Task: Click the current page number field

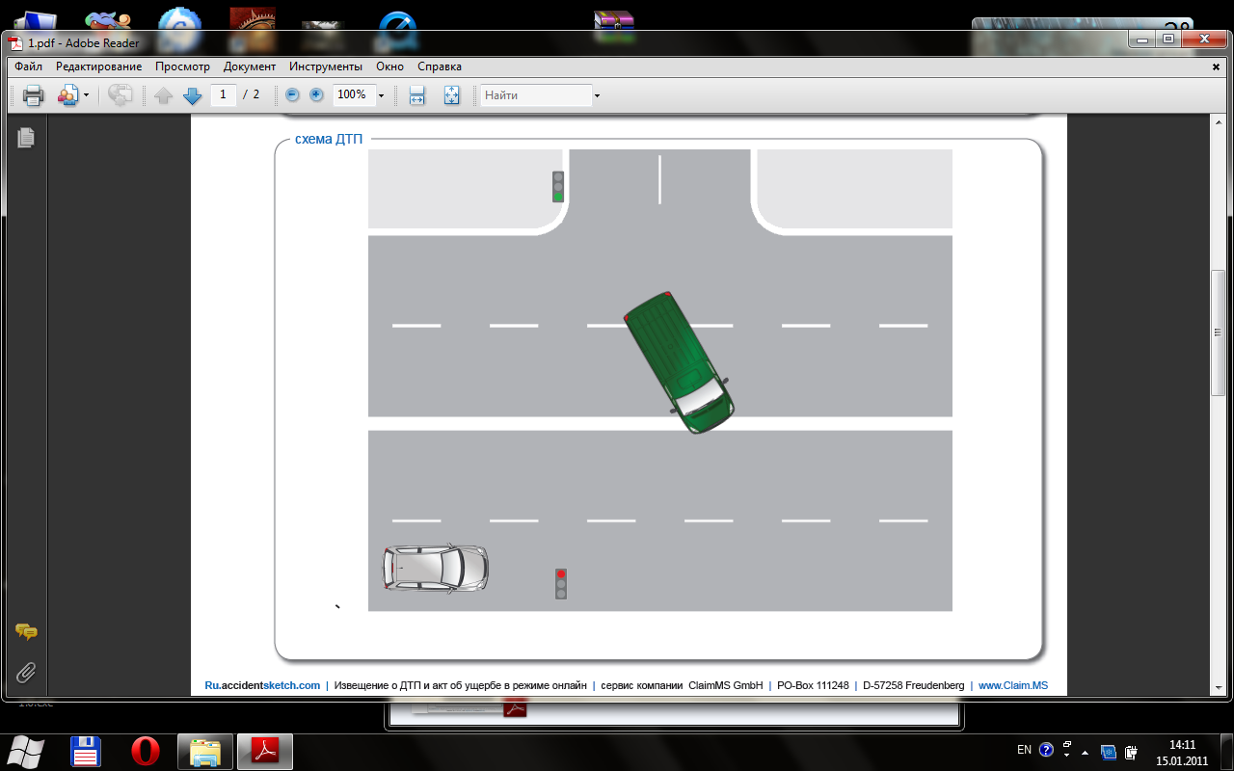Action: click(224, 94)
